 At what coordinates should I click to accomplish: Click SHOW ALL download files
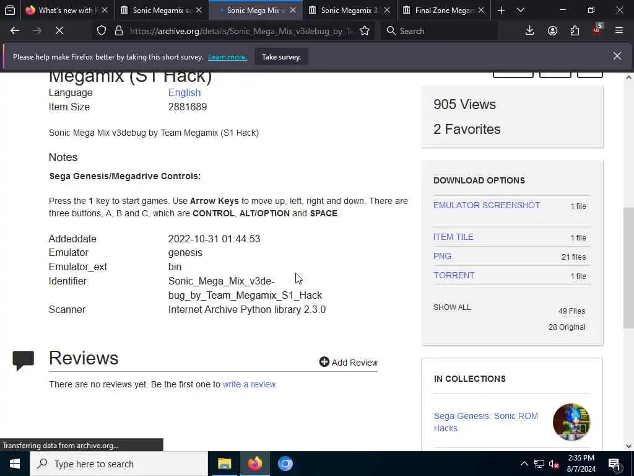[x=452, y=307]
